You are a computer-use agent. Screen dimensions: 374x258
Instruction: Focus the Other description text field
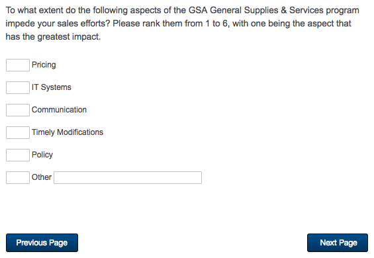[x=128, y=177]
